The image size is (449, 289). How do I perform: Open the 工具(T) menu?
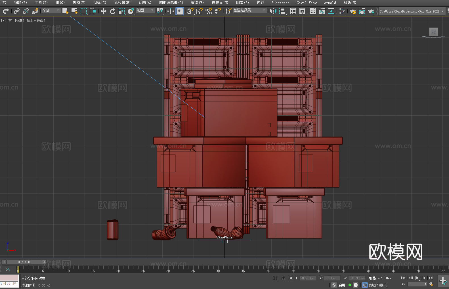pos(41,3)
